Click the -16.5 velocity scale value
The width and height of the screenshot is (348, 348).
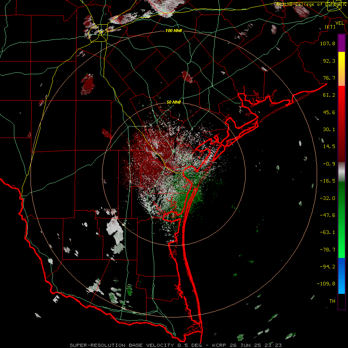point(328,181)
